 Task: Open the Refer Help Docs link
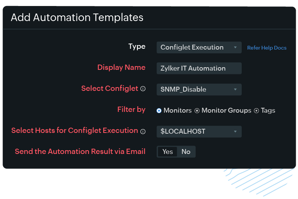[x=266, y=48]
